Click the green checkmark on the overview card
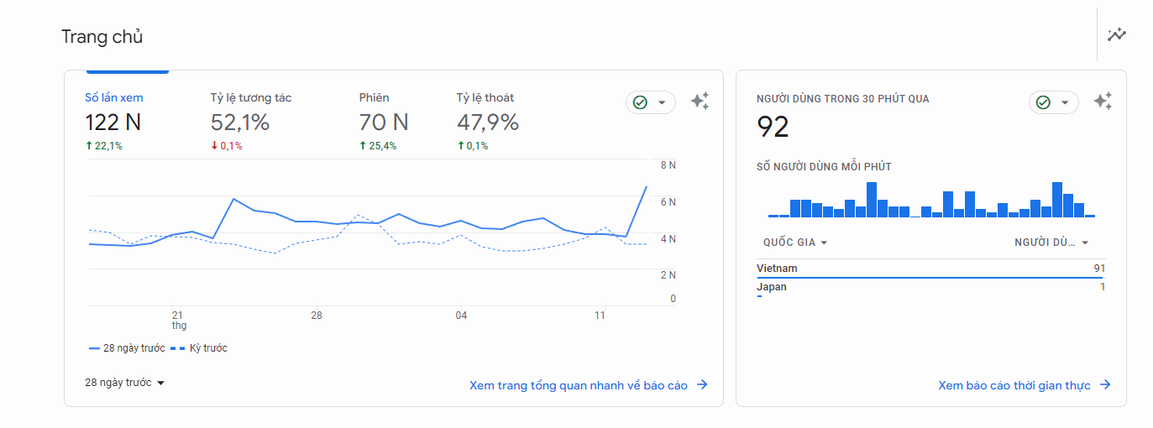The image size is (1153, 428). pyautogui.click(x=641, y=102)
